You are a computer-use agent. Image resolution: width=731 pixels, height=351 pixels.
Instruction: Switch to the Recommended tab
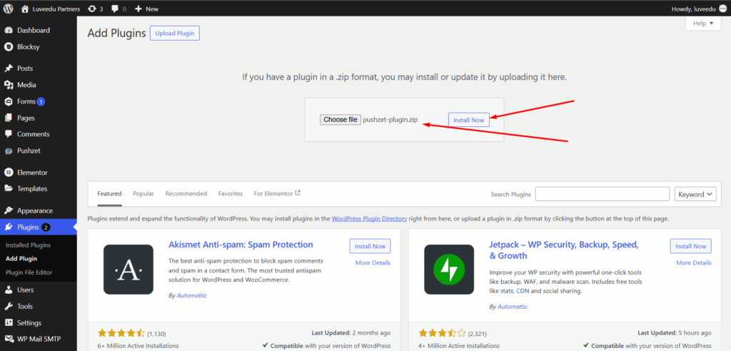point(186,193)
